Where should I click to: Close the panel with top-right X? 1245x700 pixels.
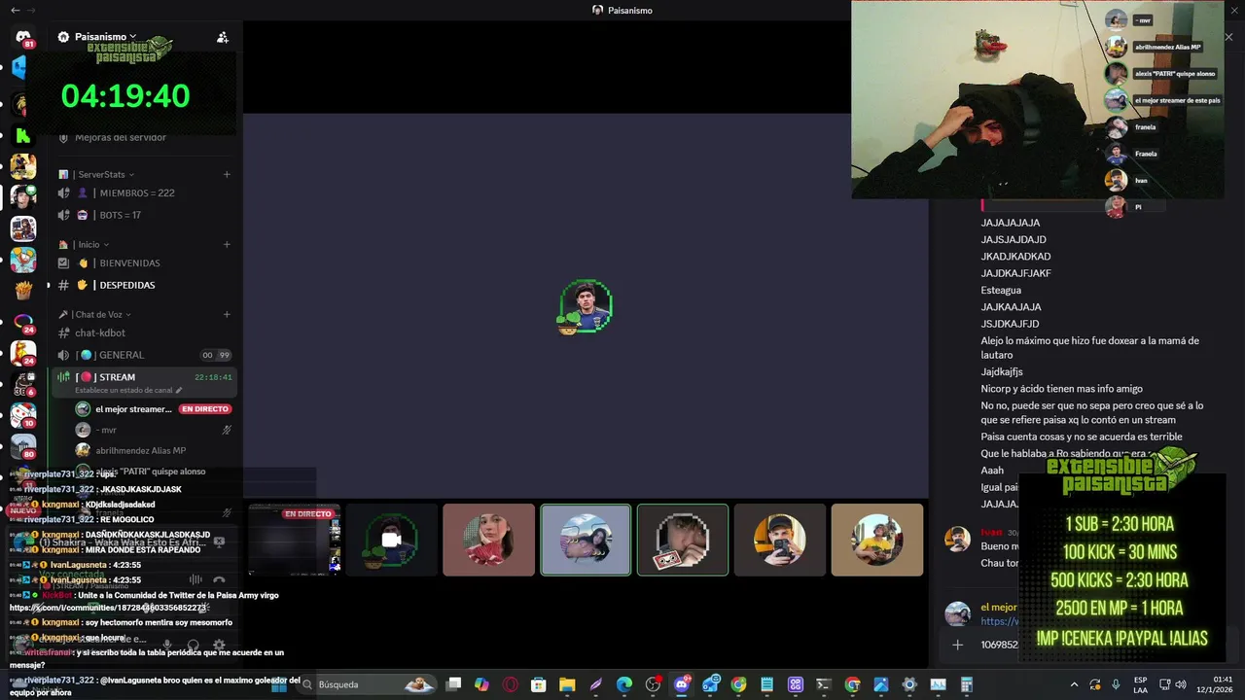[1228, 37]
